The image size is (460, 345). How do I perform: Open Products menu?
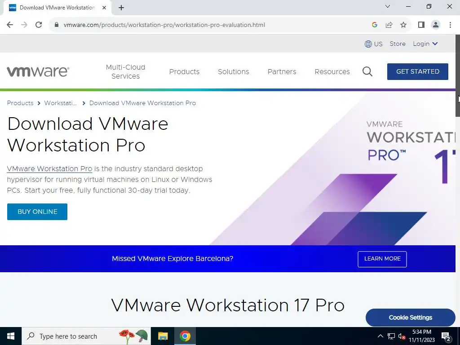(184, 71)
